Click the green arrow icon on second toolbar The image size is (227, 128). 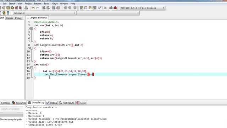click(4, 13)
